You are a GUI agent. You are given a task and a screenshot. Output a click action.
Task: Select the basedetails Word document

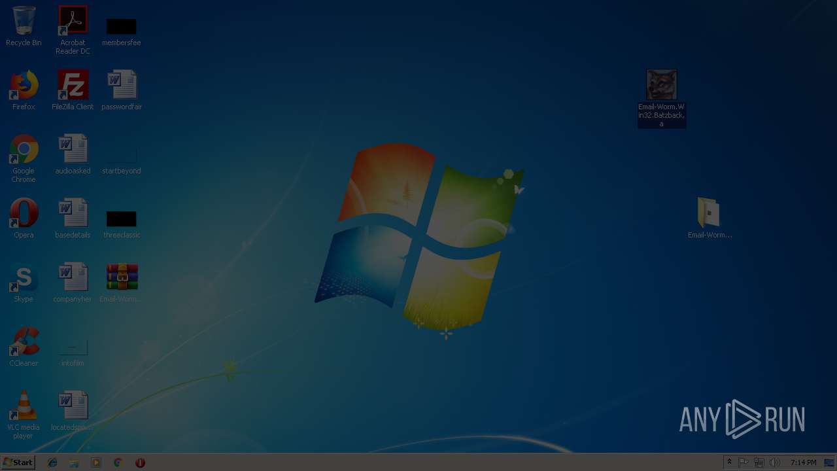coord(73,218)
